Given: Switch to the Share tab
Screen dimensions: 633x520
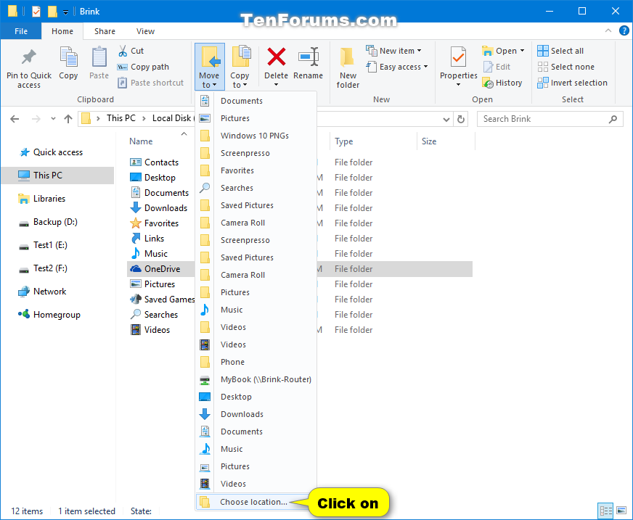Looking at the screenshot, I should pos(105,31).
